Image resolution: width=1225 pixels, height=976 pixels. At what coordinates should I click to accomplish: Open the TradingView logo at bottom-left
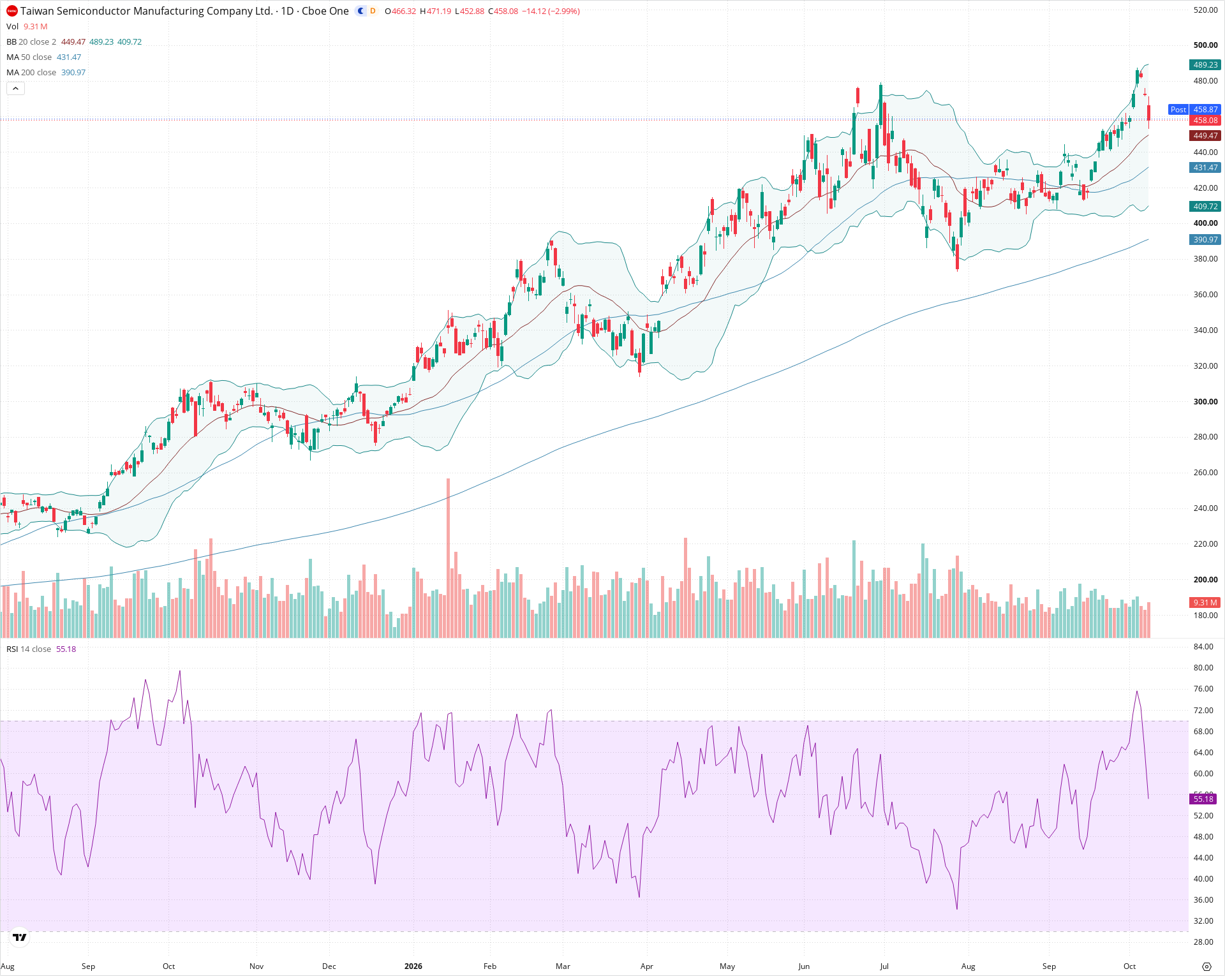click(x=20, y=937)
